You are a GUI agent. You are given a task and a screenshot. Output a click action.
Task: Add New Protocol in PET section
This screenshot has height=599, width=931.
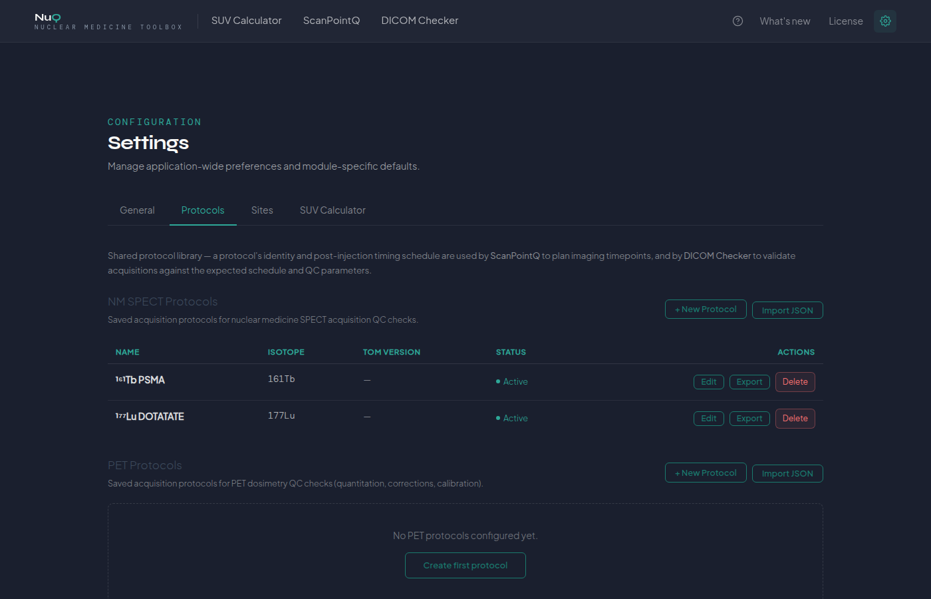tap(706, 473)
